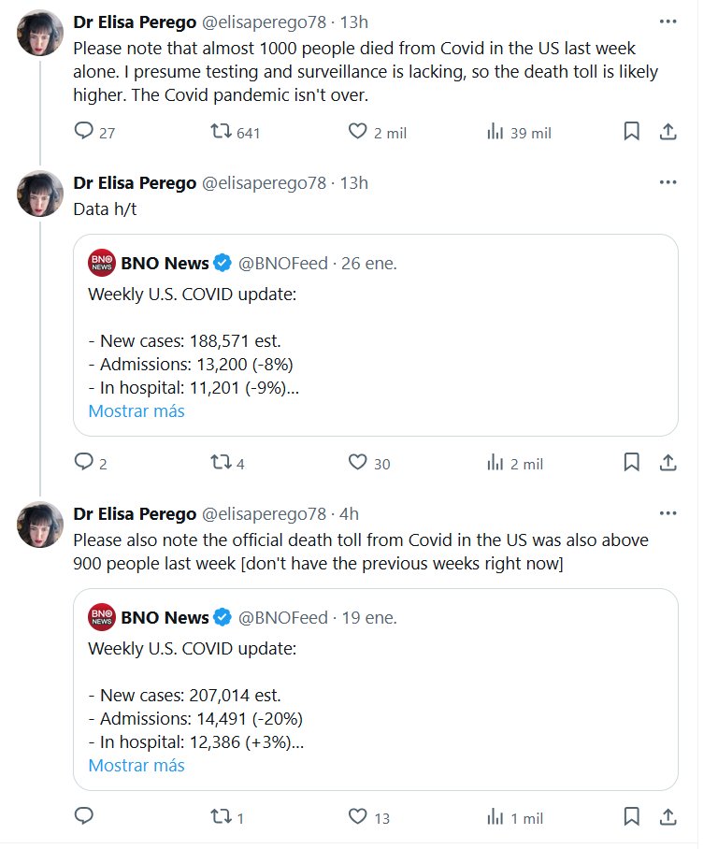Share the last tweet about 900 deaths
Viewport: 718px width, 849px height.
[668, 816]
